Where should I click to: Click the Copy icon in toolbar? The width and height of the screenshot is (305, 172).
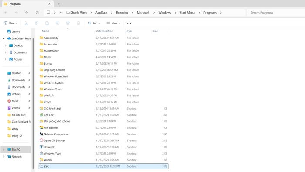[x=37, y=23]
